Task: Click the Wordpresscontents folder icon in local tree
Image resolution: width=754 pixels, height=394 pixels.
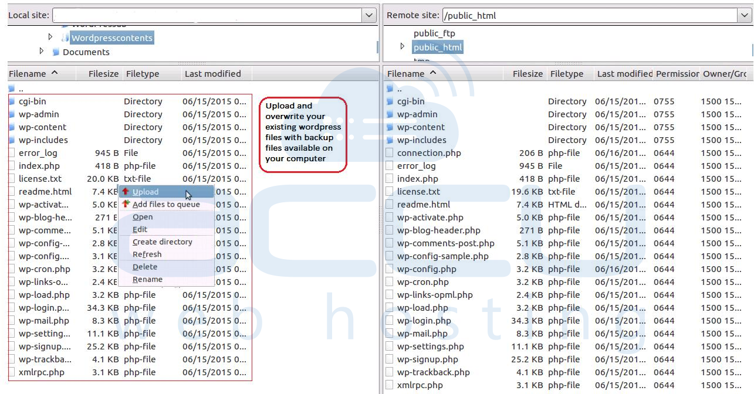Action: (65, 38)
